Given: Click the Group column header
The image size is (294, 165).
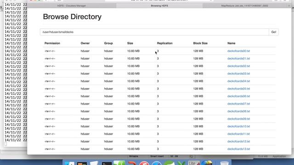Looking at the screenshot, I should pos(108,43).
